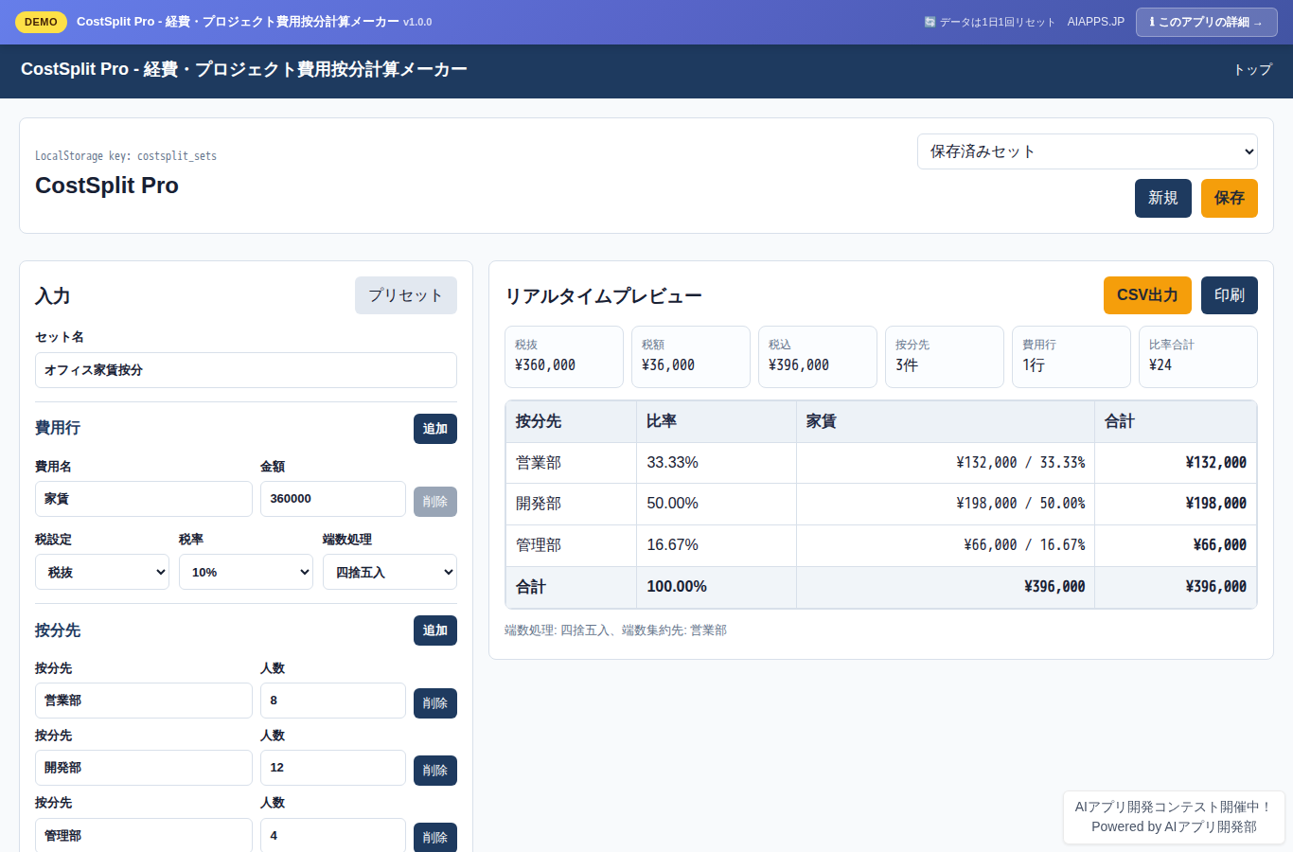Click the ¥198,000 / 50.00% cell
This screenshot has height=852, width=1293.
[x=946, y=504]
